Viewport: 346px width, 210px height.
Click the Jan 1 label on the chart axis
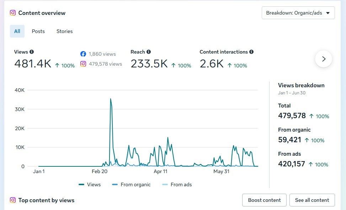(39, 171)
